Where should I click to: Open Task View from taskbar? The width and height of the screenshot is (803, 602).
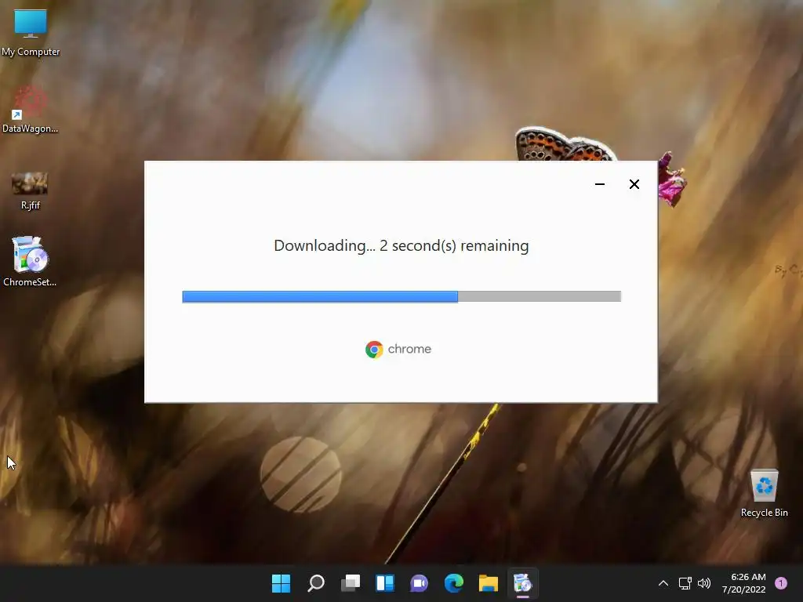click(x=351, y=583)
